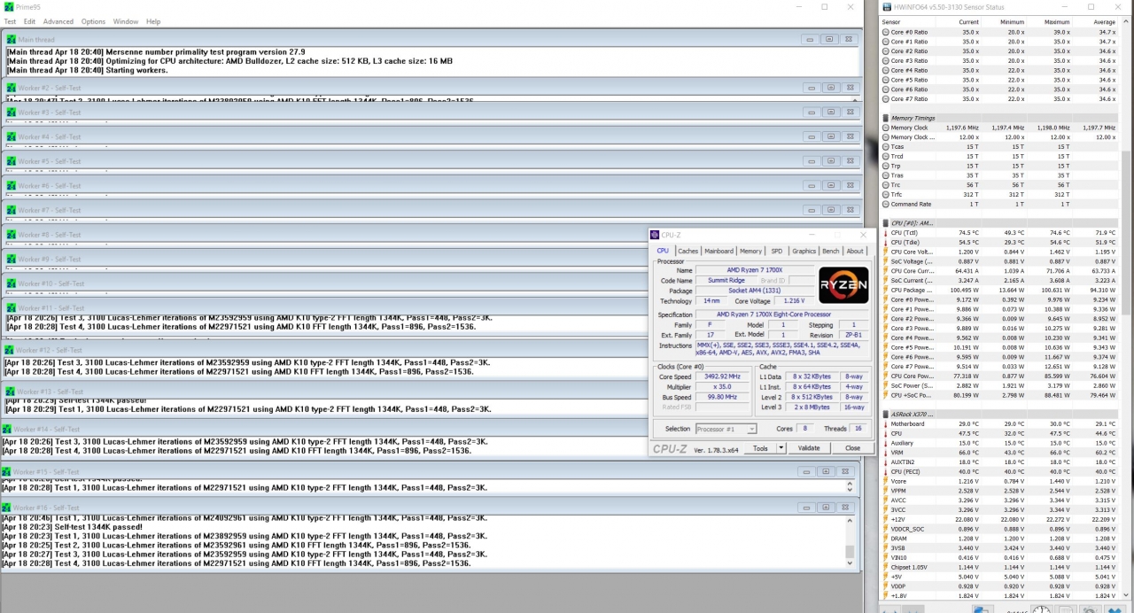Image resolution: width=1134 pixels, height=613 pixels.
Task: Click the Main thread window icon
Action: tap(12, 39)
